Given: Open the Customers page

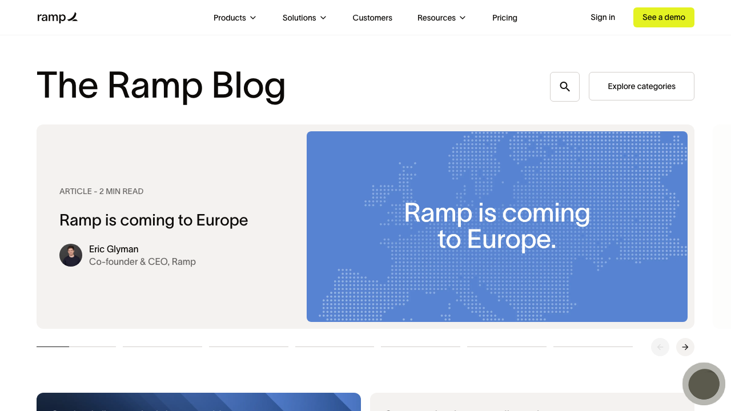Looking at the screenshot, I should (372, 18).
